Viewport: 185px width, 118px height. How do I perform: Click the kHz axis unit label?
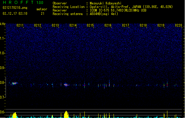(x=3, y=24)
